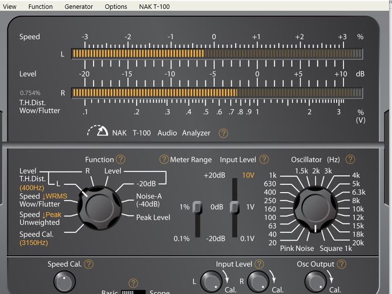Click the R channel level meter bar
392x294 pixels.
pos(217,93)
